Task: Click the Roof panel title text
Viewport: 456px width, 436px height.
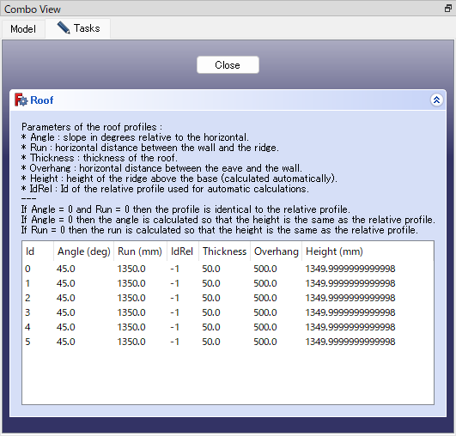Action: [42, 100]
